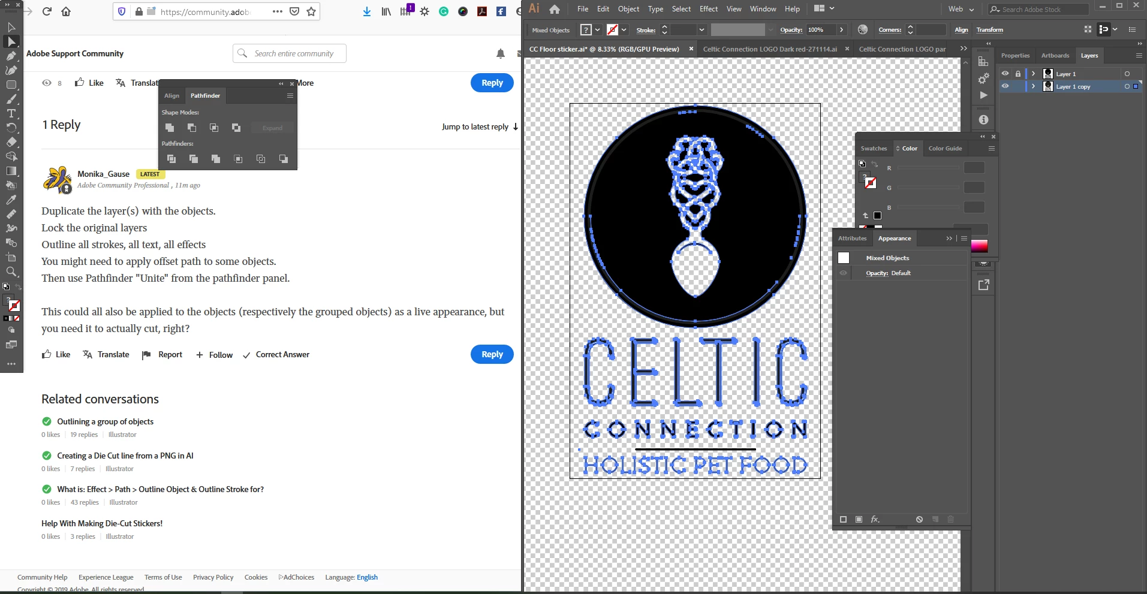Select the Zoom tool

tap(11, 272)
